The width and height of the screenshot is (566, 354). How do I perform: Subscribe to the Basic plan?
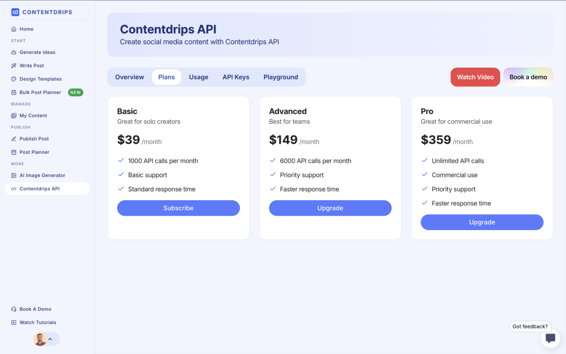click(179, 208)
